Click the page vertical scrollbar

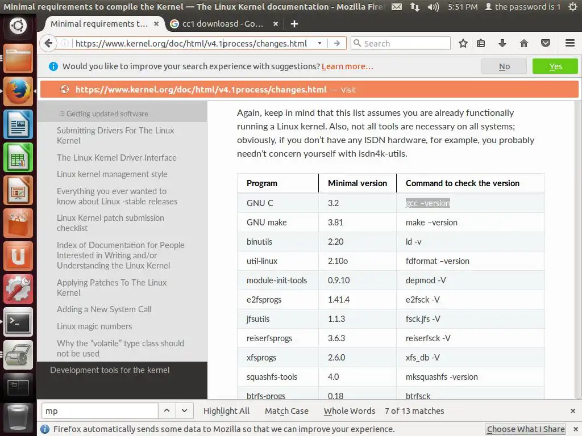point(577,250)
